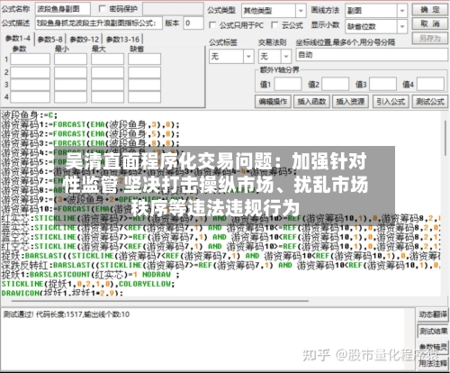Click the code line starting '捉妖:BARSLAST'
This screenshot has height=373, width=450.
coord(220,256)
